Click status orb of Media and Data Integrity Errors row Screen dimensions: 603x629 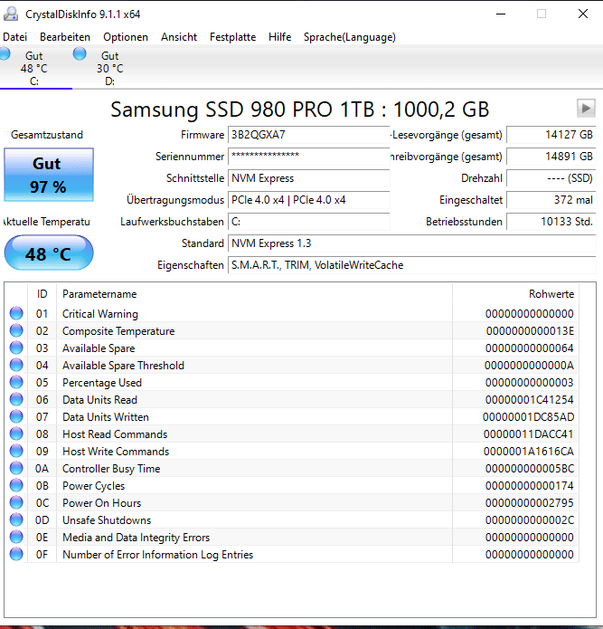(x=16, y=537)
